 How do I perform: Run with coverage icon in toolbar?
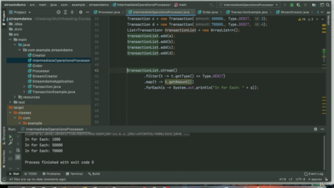[x=299, y=5]
